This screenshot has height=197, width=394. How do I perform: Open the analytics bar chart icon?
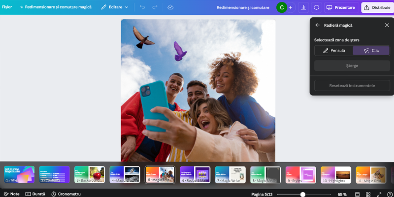(x=303, y=7)
